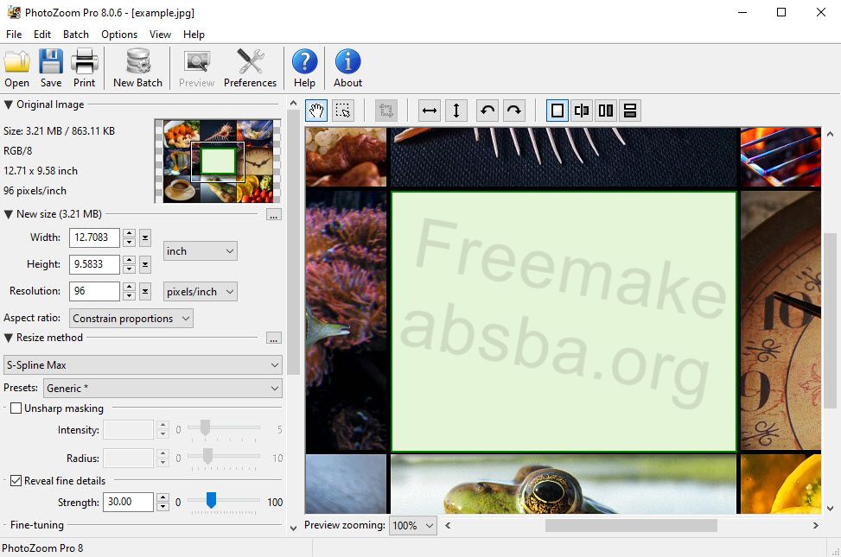Open the Height options arrow button
Viewport: 841px width, 557px height.
pyautogui.click(x=145, y=264)
